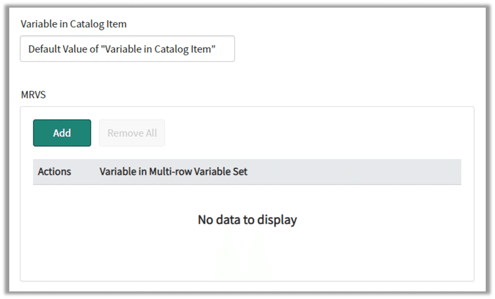
Task: Add a new row to the MRVS table
Action: click(62, 133)
